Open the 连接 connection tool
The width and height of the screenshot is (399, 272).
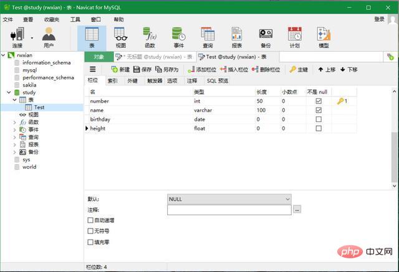coord(17,37)
